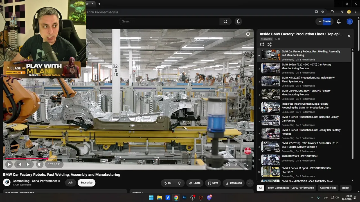Image resolution: width=360 pixels, height=202 pixels.
Task: Install app icon in the address bar
Action: [x=317, y=12]
